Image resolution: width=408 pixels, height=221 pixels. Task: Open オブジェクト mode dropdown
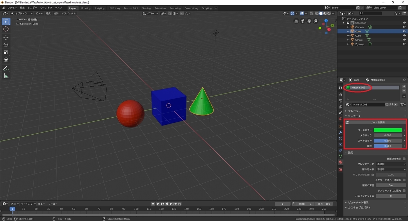click(22, 14)
